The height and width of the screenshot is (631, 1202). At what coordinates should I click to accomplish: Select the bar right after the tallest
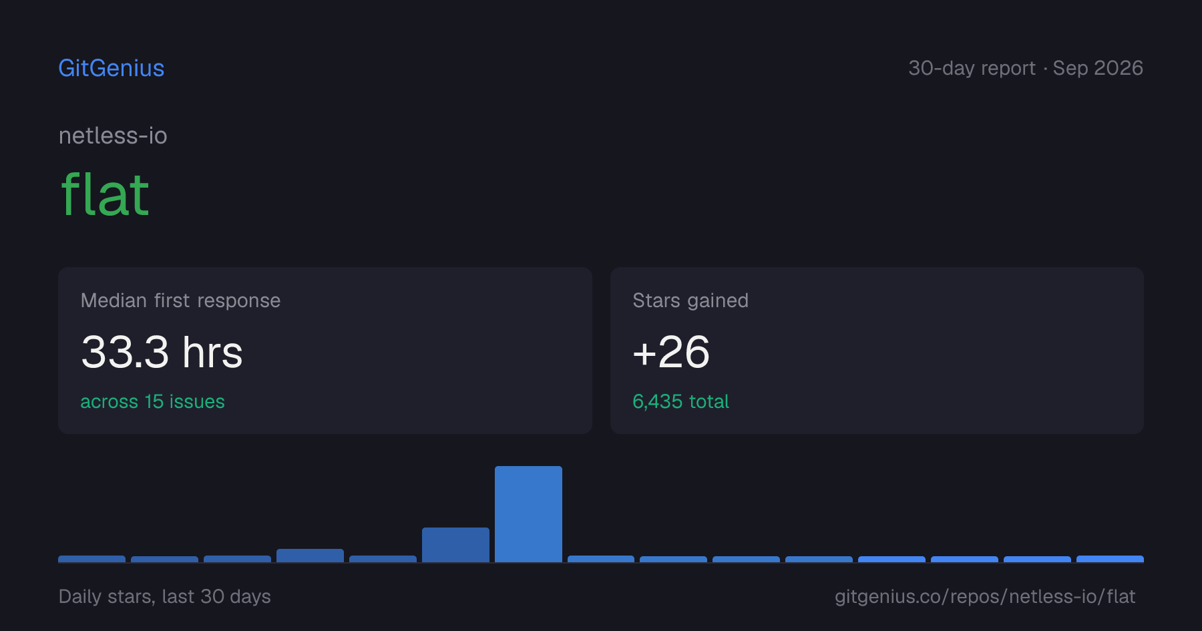[x=601, y=559]
